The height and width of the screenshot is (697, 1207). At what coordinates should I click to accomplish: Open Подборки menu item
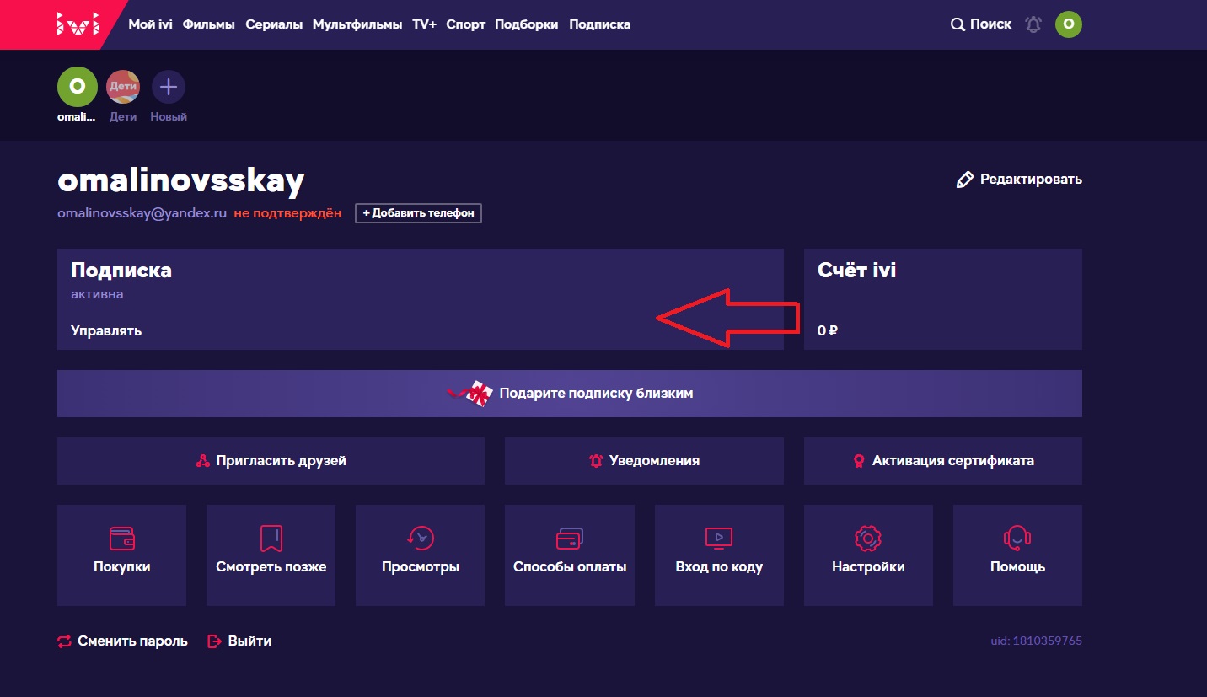pyautogui.click(x=527, y=24)
